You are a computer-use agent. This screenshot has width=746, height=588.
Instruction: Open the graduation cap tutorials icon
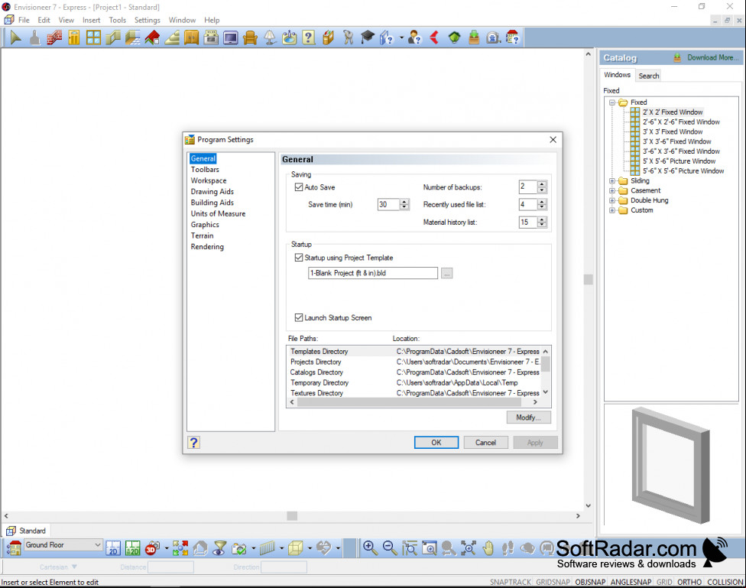[368, 37]
